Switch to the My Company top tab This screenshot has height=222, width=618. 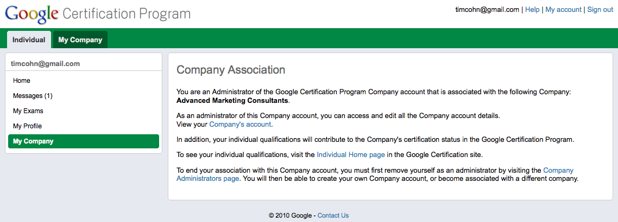coord(80,40)
